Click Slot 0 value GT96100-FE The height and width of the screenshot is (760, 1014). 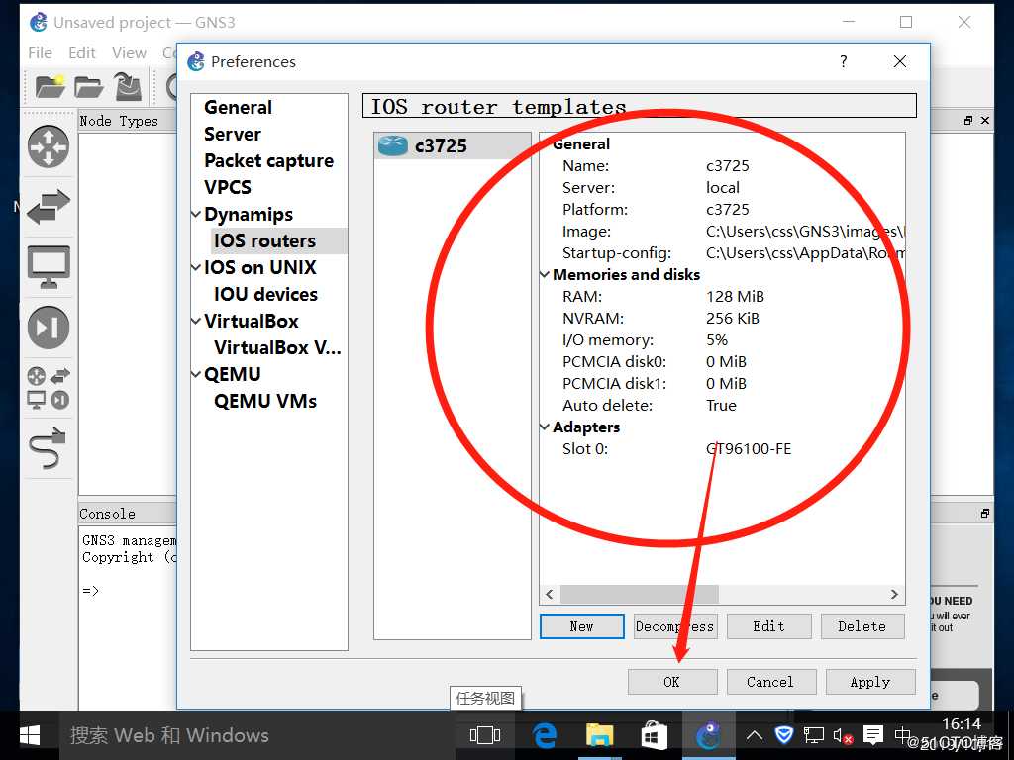point(749,449)
